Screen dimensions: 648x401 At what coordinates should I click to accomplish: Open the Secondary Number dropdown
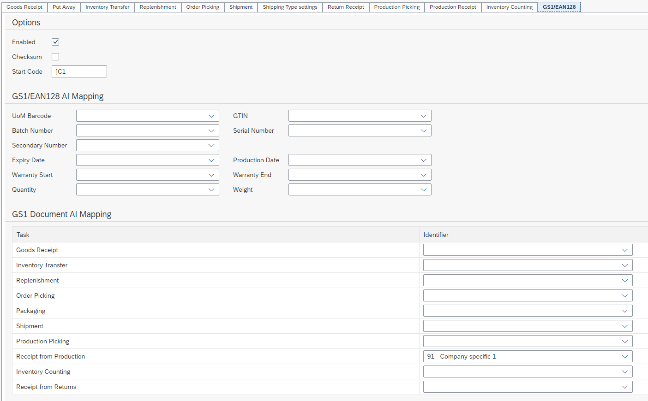coord(147,145)
